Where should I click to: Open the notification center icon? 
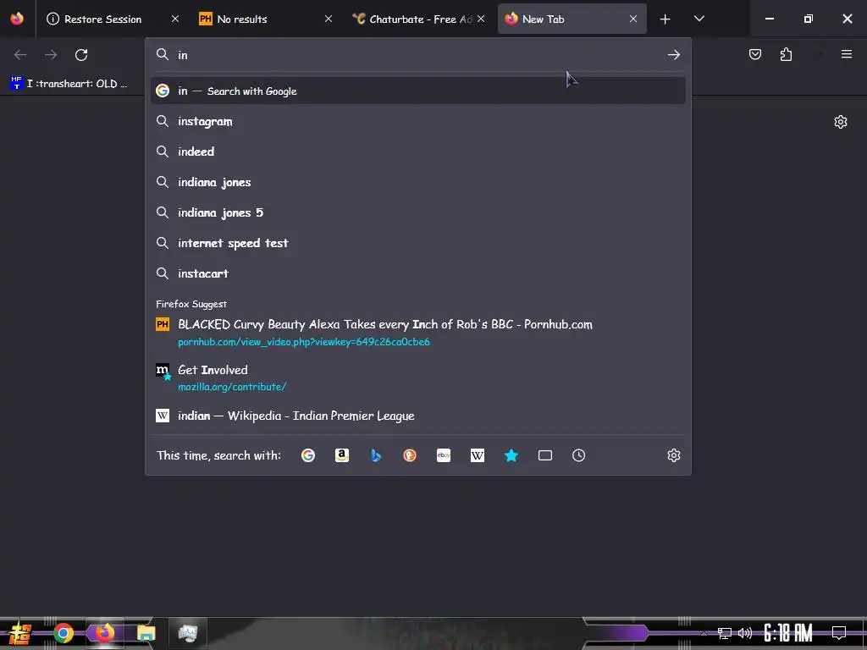point(839,633)
